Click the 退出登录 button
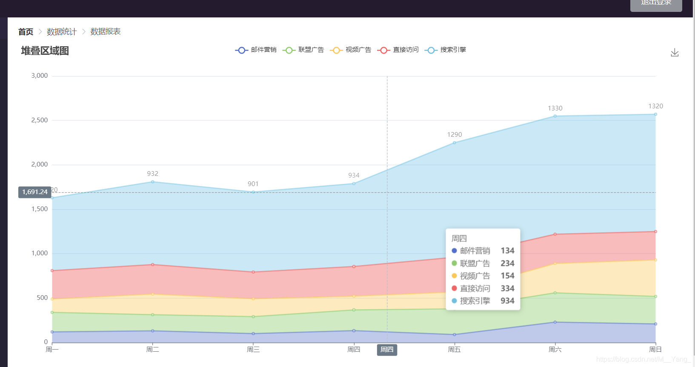Screen dimensions: 695x367 [x=656, y=4]
